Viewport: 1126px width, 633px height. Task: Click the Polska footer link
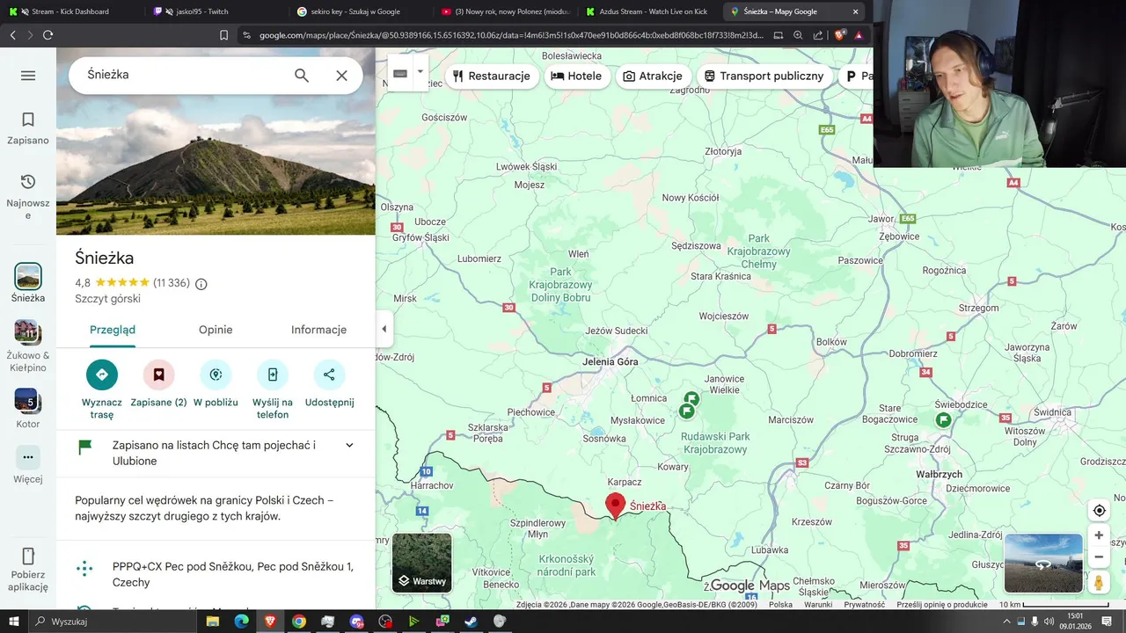(780, 605)
